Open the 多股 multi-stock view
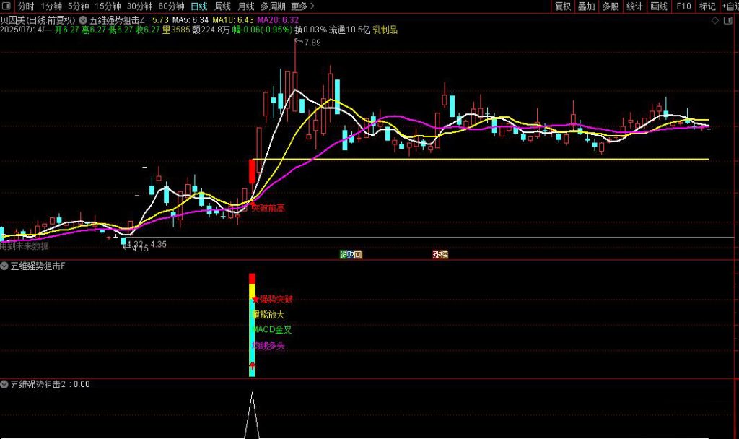Viewport: 739px width, 439px height. [x=611, y=6]
